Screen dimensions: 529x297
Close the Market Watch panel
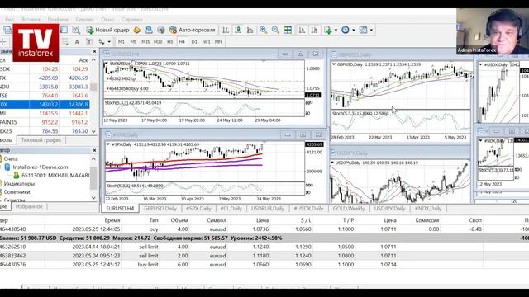tap(94, 51)
